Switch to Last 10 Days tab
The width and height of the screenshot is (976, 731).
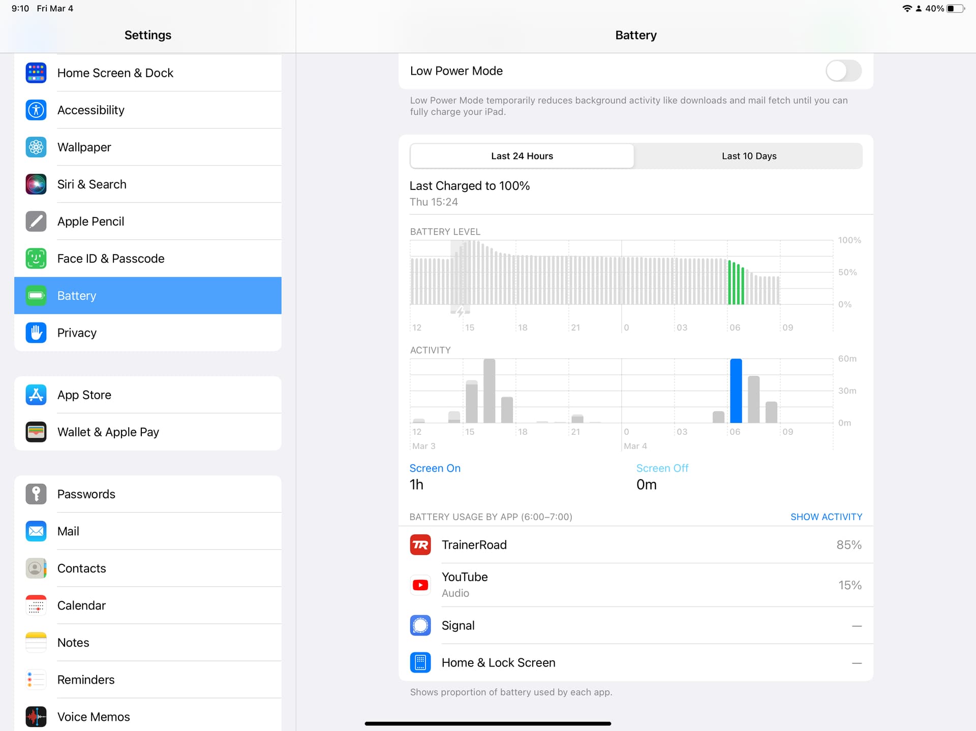coord(749,156)
